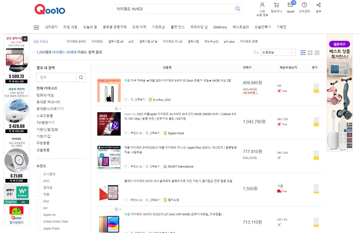Image resolution: width=360 pixels, height=233 pixels.
Task: Check the esr brand checkbox
Action: (38, 208)
